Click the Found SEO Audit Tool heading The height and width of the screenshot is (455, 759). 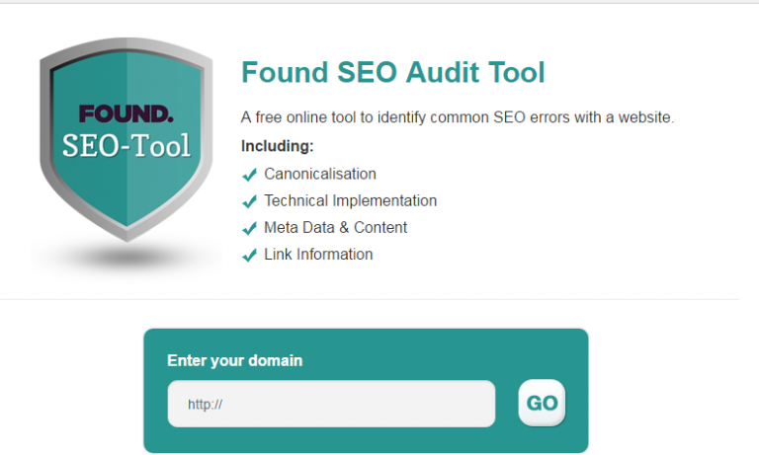click(x=392, y=73)
